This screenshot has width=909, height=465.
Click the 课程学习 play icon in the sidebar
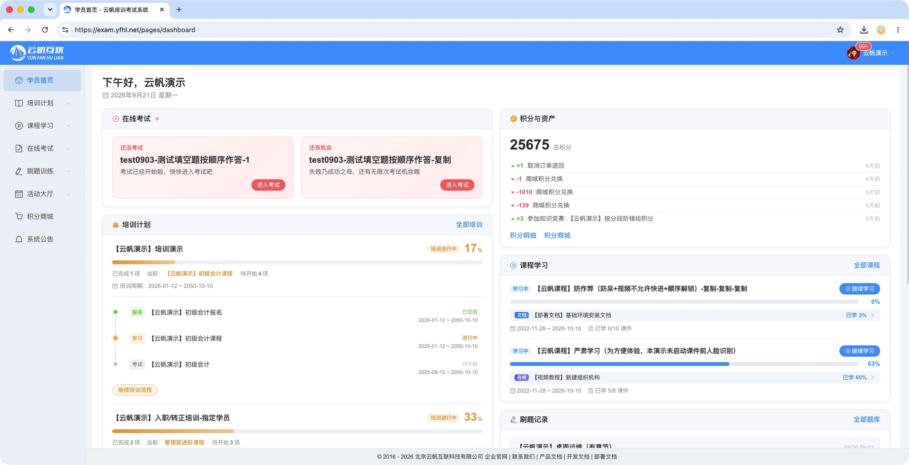[19, 126]
